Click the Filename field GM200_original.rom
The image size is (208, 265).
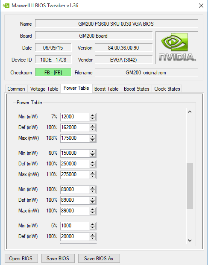click(x=146, y=72)
